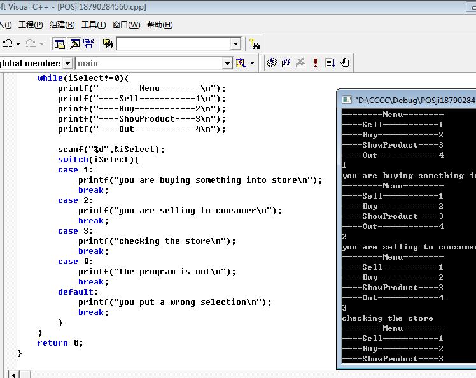The width and height of the screenshot is (476, 378).
Task: Click the while(iSelect!=0) code line
Action: click(x=83, y=78)
